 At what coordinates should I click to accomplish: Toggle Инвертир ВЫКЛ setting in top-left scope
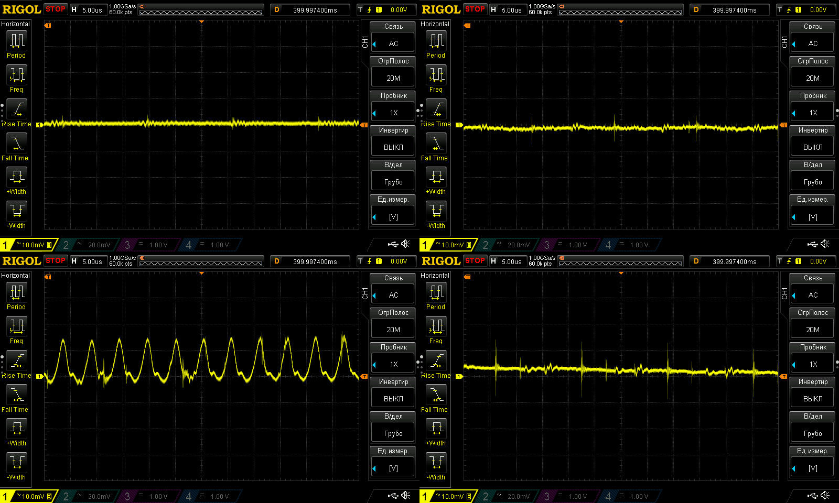[x=393, y=147]
